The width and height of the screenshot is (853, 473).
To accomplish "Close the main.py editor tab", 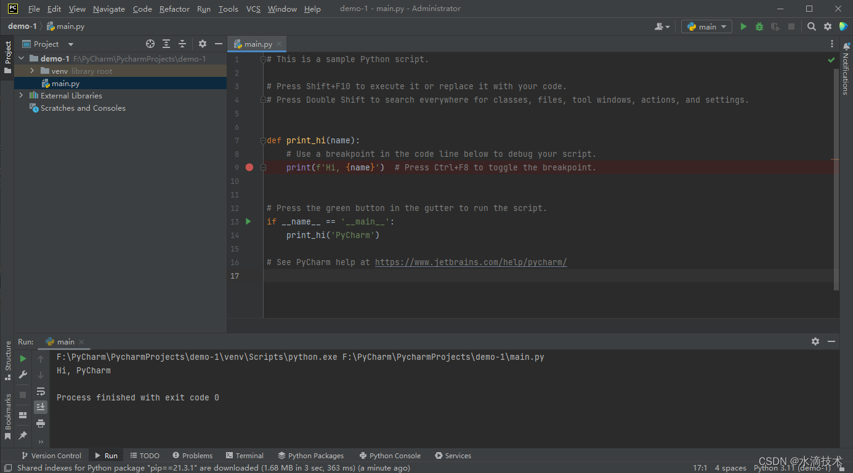I will click(279, 44).
